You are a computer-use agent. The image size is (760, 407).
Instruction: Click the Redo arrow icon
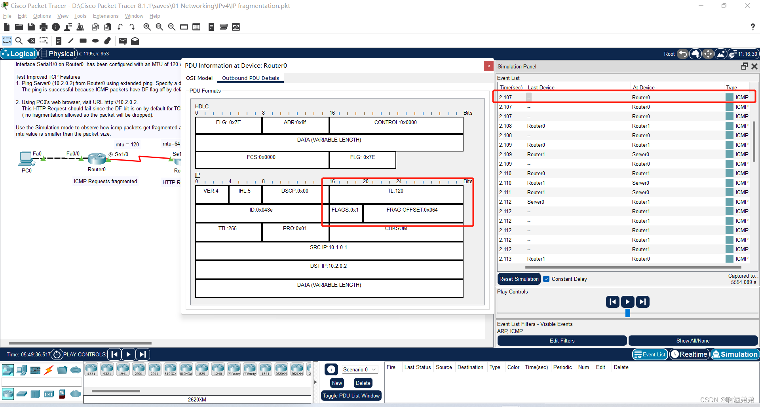(x=132, y=27)
